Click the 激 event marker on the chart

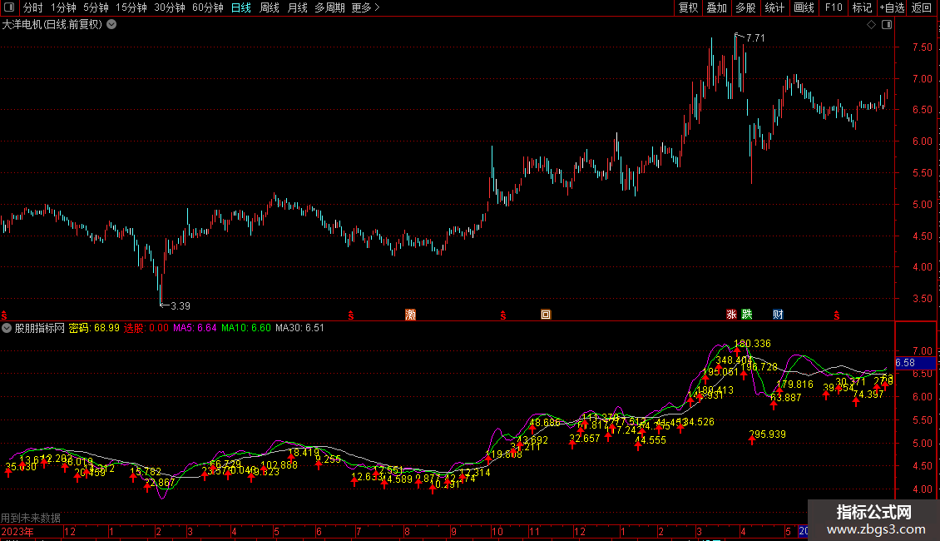[x=411, y=315]
